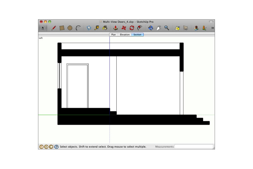Choose the Paint Bucket tool
Image resolution: width=253 pixels, height=169 pixels.
click(x=105, y=28)
